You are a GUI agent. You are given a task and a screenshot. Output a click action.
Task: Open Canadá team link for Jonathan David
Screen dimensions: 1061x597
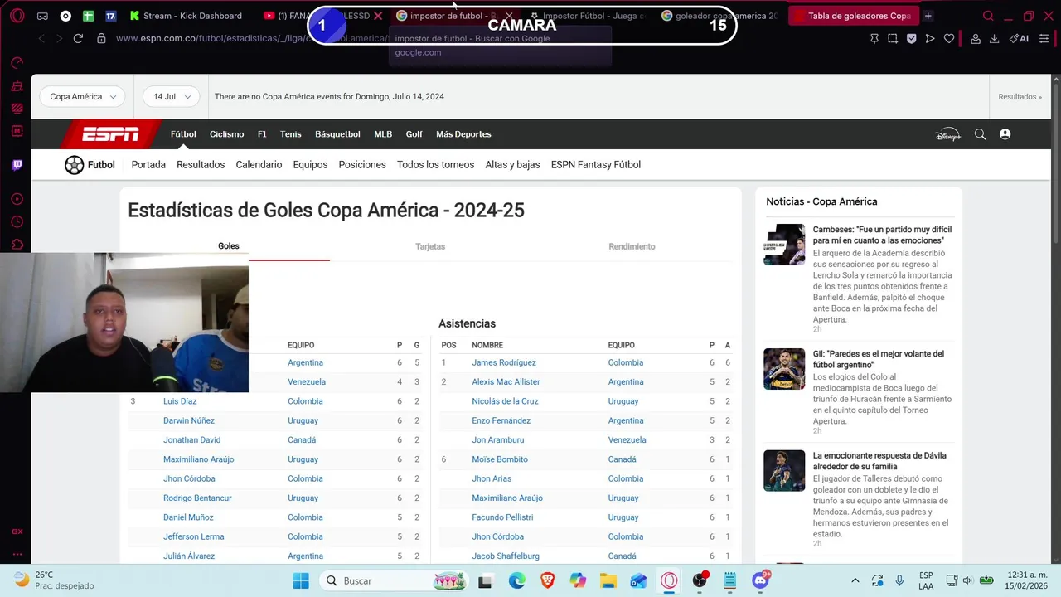[302, 439]
